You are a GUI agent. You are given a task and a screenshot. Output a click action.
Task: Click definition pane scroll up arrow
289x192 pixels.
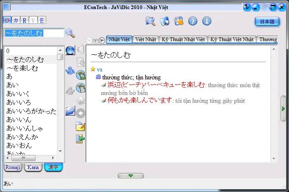(x=274, y=49)
